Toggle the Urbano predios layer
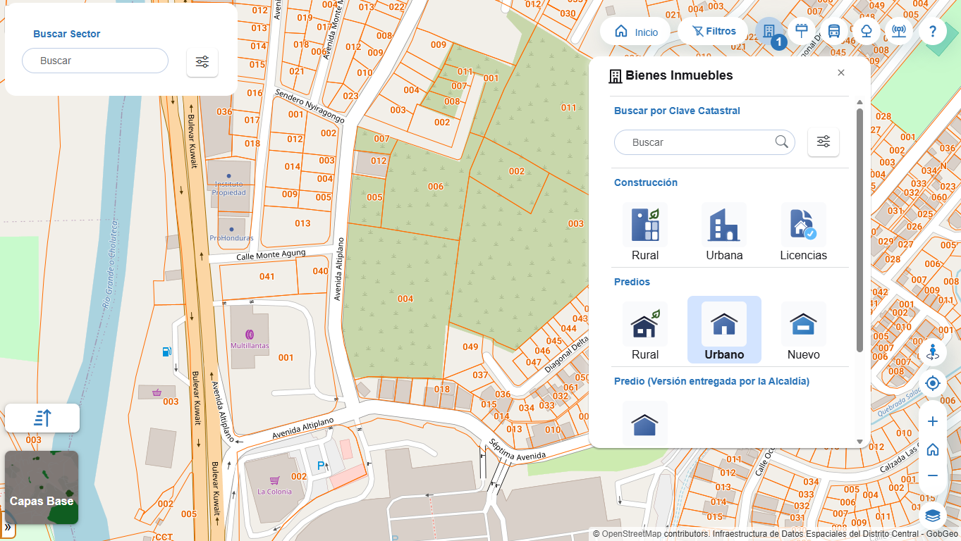The width and height of the screenshot is (961, 541). (724, 330)
